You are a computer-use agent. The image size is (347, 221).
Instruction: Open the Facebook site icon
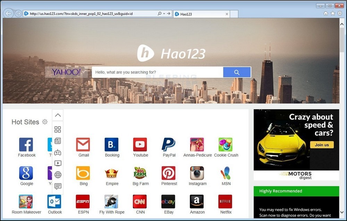click(x=26, y=144)
